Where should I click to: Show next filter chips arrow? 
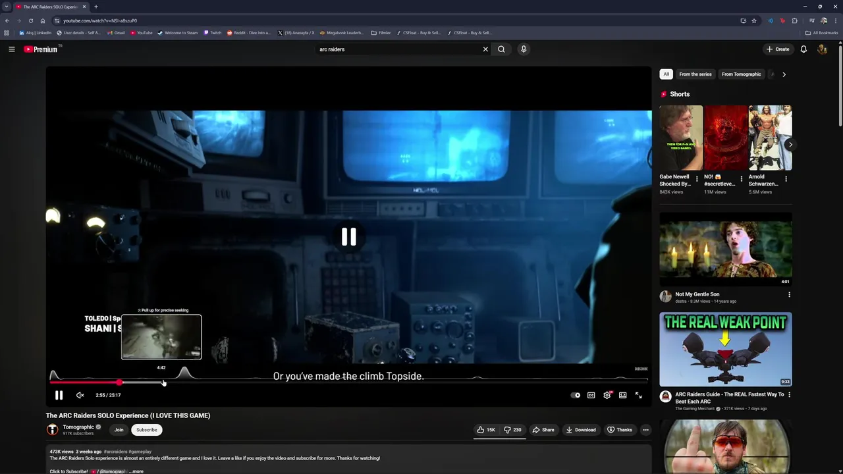tap(784, 74)
